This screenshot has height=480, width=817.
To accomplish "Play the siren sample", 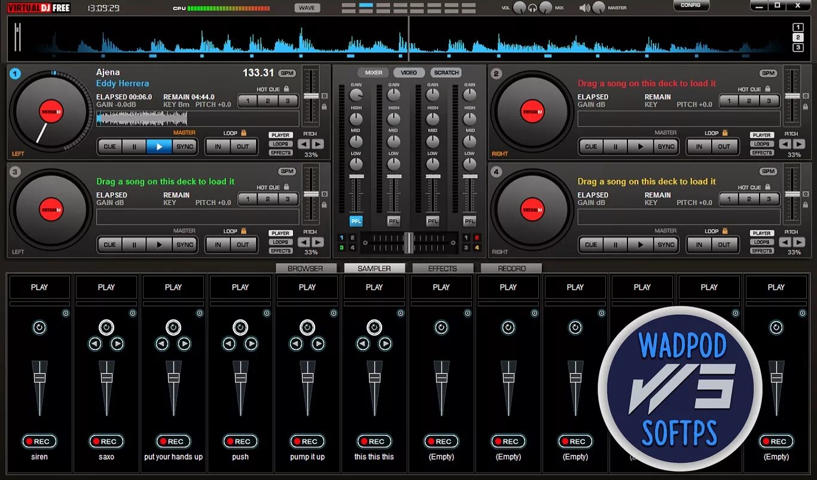I will click(x=39, y=287).
